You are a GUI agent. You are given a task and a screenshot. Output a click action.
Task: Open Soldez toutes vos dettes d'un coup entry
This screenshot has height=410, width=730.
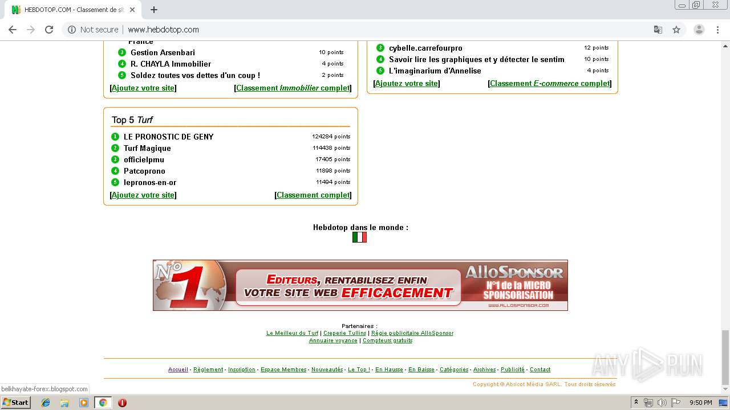tap(195, 75)
